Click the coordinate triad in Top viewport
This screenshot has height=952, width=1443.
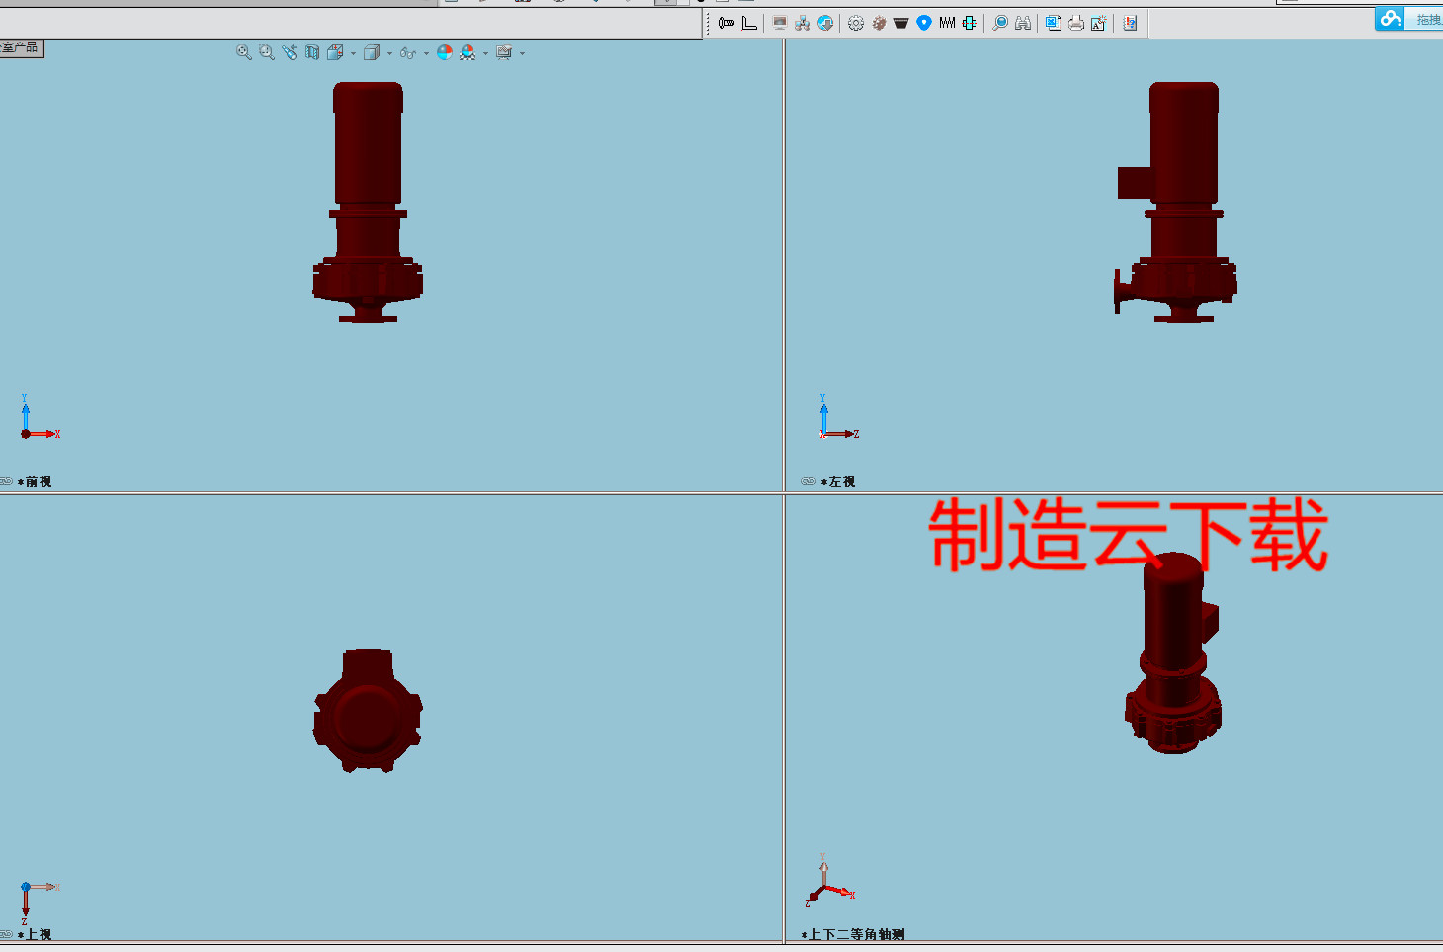point(40,903)
